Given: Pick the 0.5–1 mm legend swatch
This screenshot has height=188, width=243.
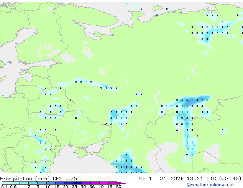Looking at the screenshot, I should [x=15, y=183].
